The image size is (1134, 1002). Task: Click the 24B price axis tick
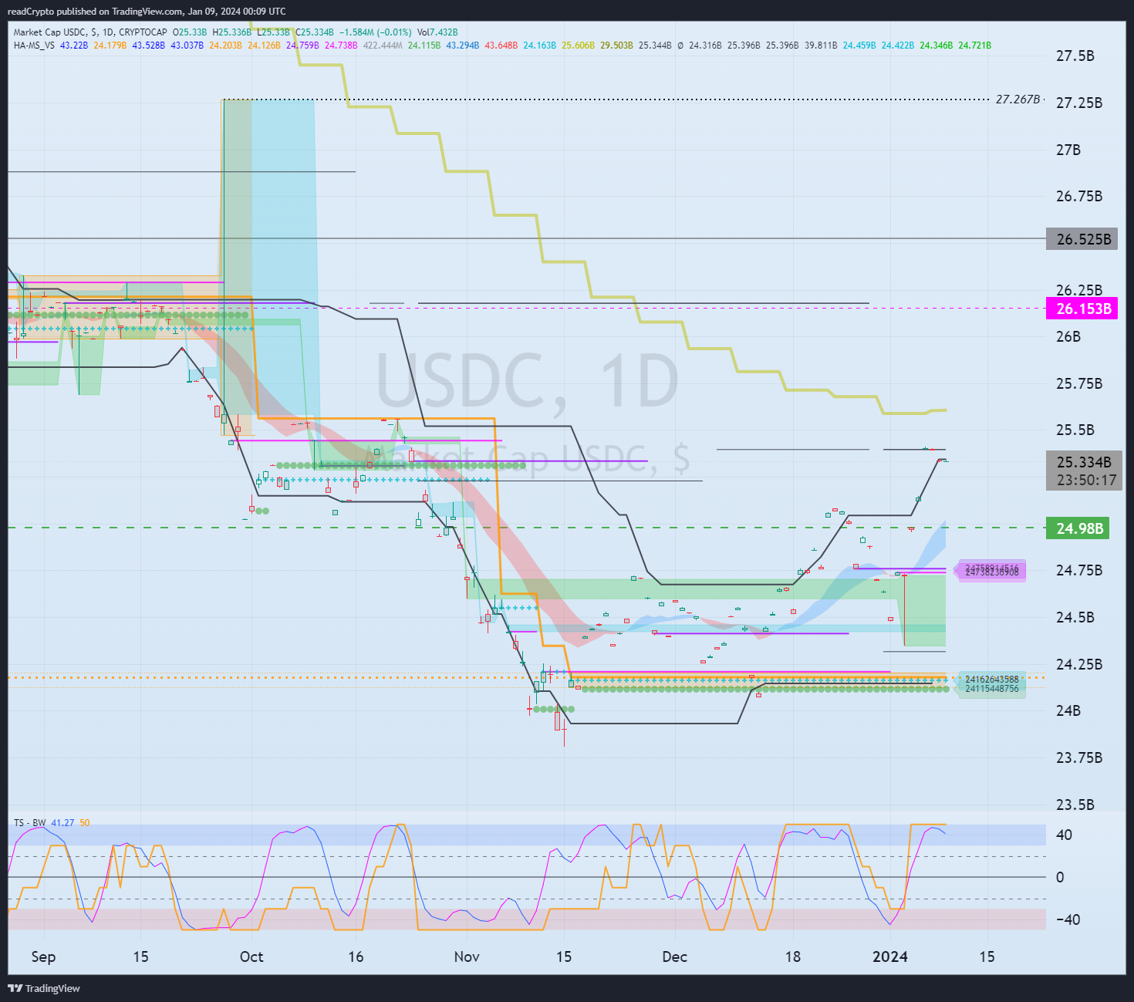click(1068, 710)
